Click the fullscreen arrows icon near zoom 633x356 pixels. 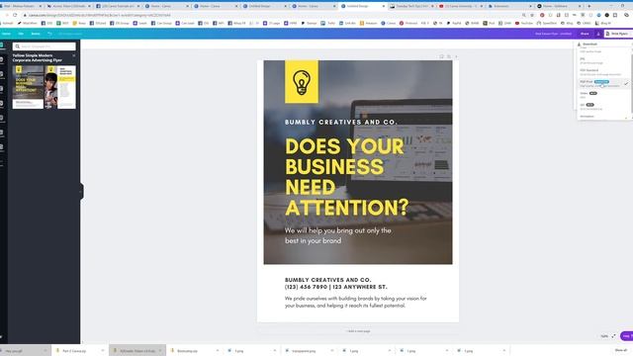point(613,336)
